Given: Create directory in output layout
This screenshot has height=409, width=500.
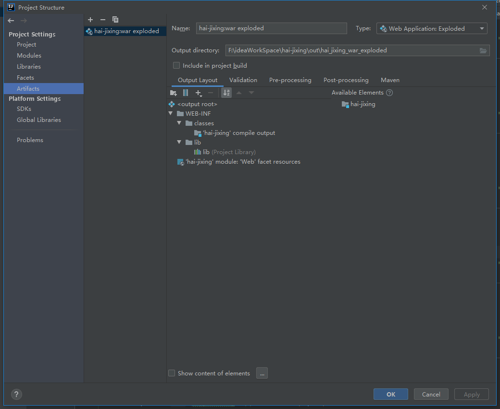Looking at the screenshot, I should [x=173, y=93].
